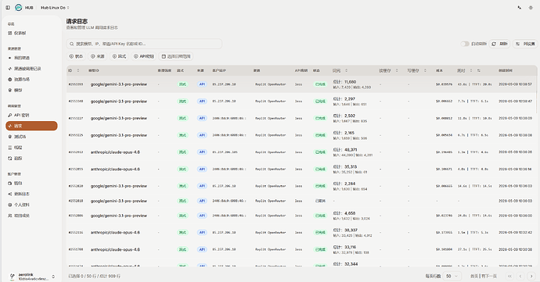Focus the request log search field

pyautogui.click(x=144, y=44)
